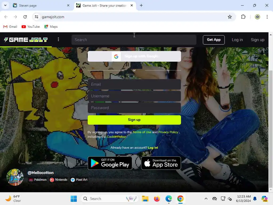Open the Copilot preview icon
Image resolution: width=273 pixels, height=205 pixels.
click(264, 199)
